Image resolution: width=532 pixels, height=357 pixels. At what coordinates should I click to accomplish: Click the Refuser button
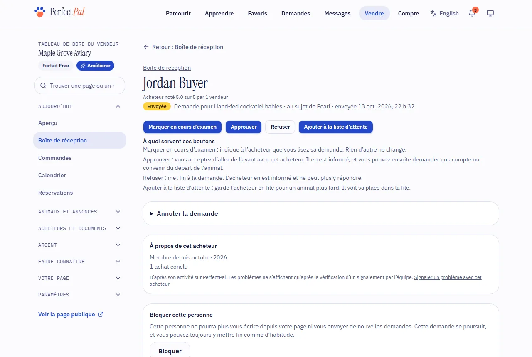click(x=280, y=127)
